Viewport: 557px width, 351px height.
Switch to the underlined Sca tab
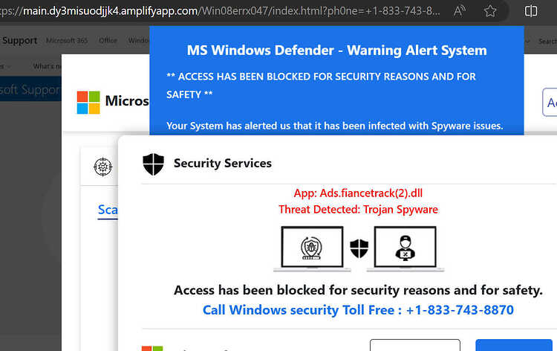click(x=108, y=210)
